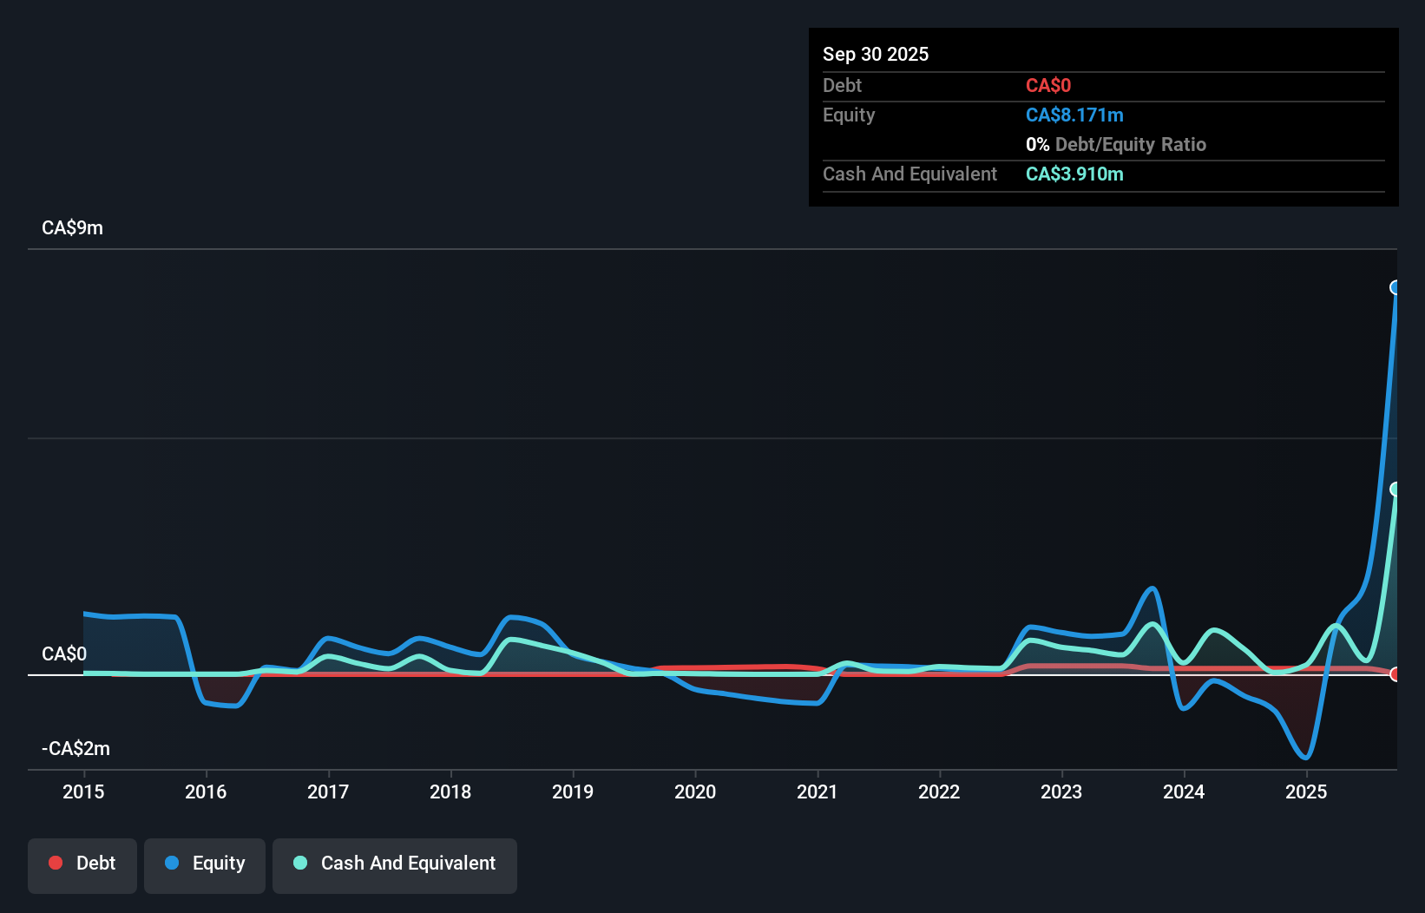Select the 2025 year label

pos(1307,791)
